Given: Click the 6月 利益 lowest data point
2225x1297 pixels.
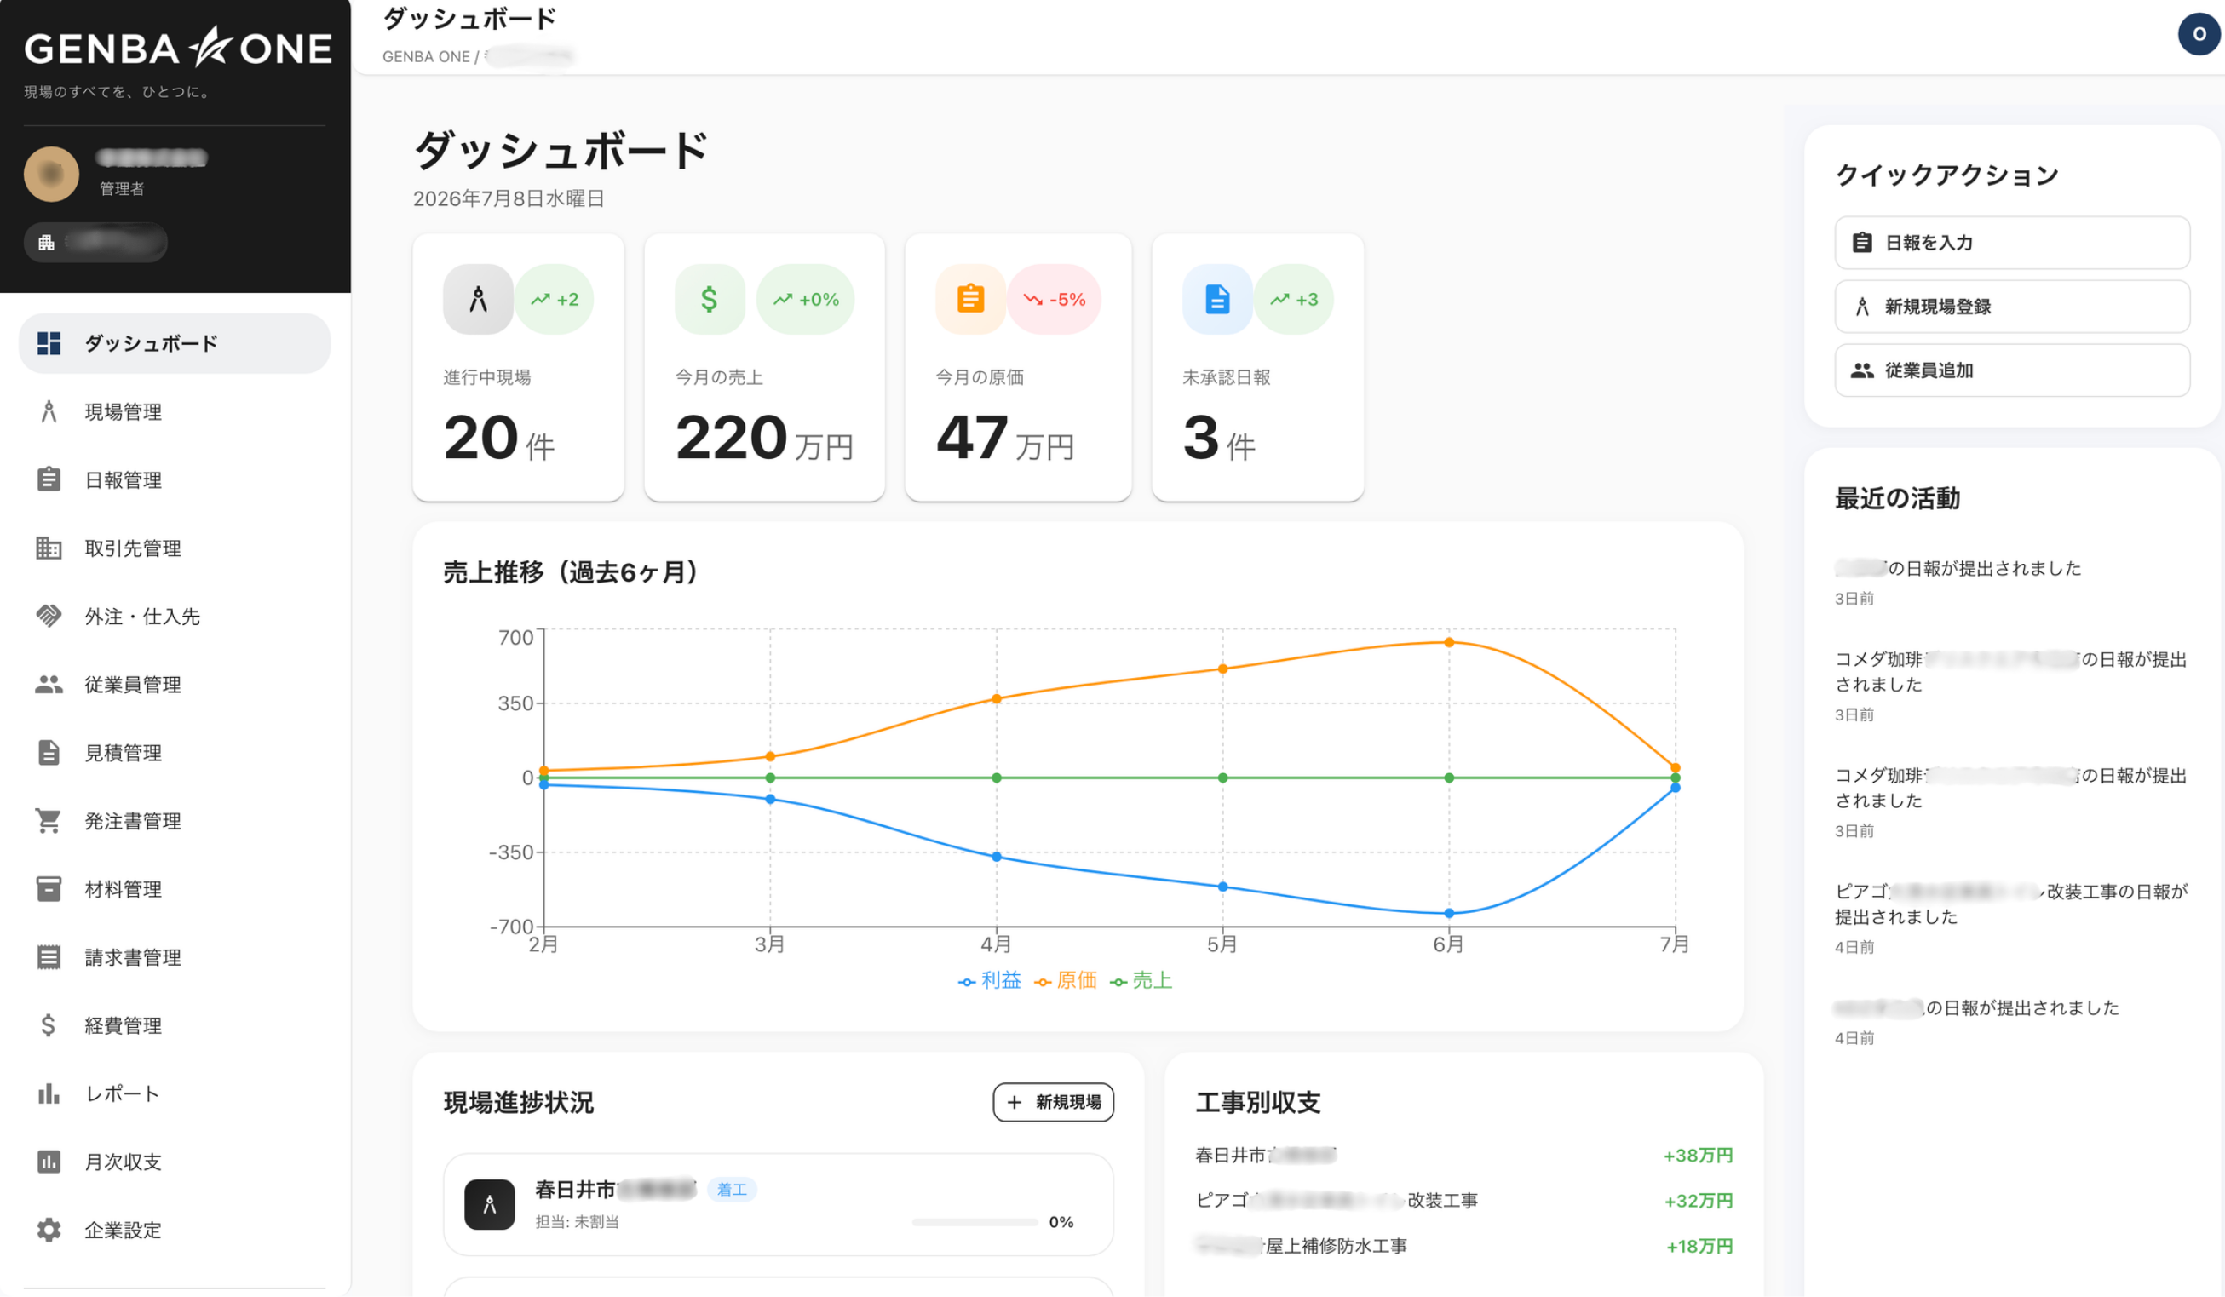Looking at the screenshot, I should [1449, 913].
